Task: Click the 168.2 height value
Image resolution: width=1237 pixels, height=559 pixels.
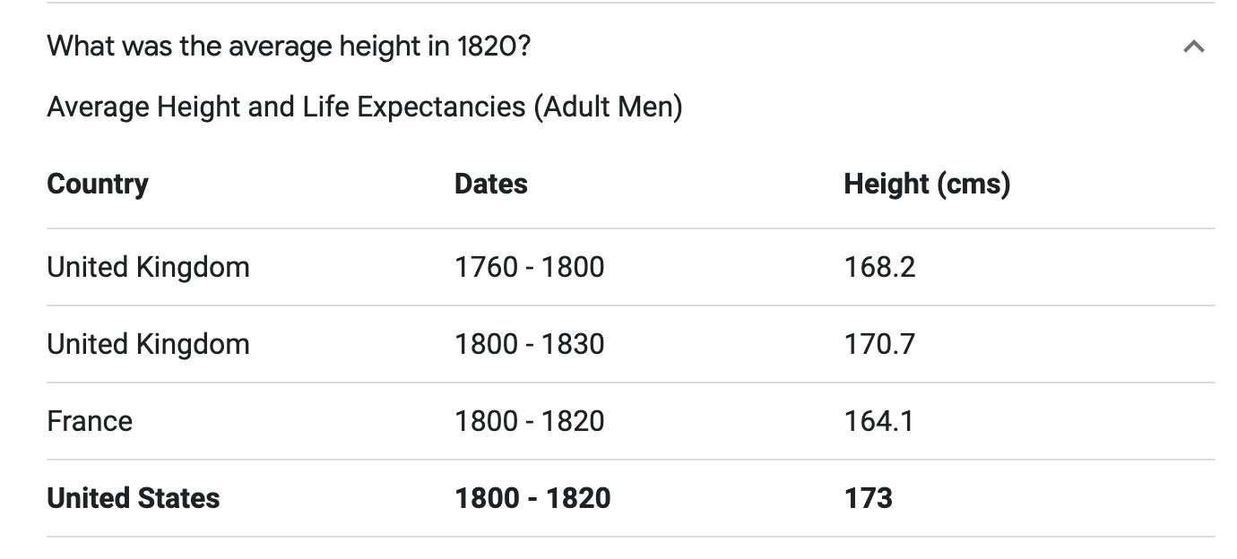Action: 879,267
